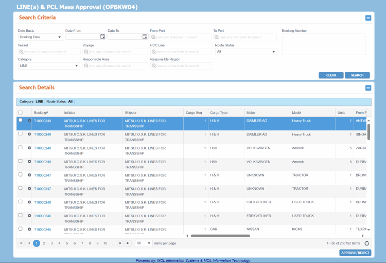The image size is (386, 263).
Task: Collapse the Search Criteria panel
Action: pos(368,18)
